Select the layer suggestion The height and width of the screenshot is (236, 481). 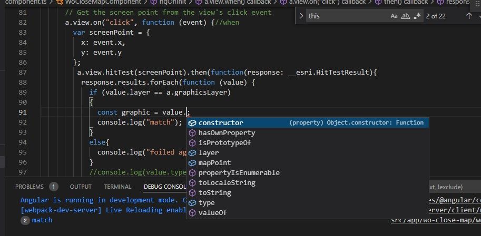tap(308, 153)
